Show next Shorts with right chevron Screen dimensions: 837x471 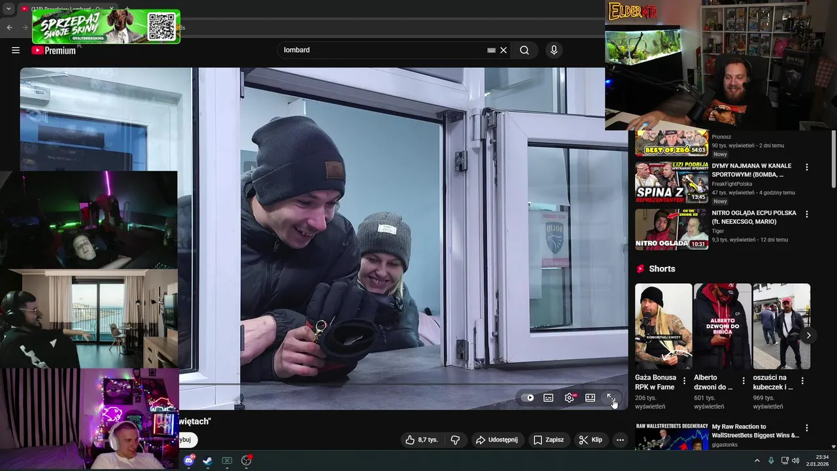(808, 336)
